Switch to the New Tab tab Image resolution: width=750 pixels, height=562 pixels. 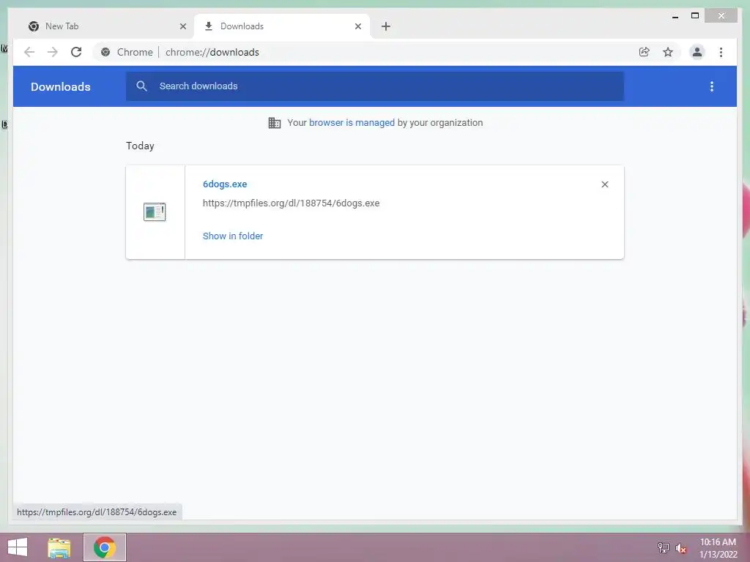pos(103,26)
